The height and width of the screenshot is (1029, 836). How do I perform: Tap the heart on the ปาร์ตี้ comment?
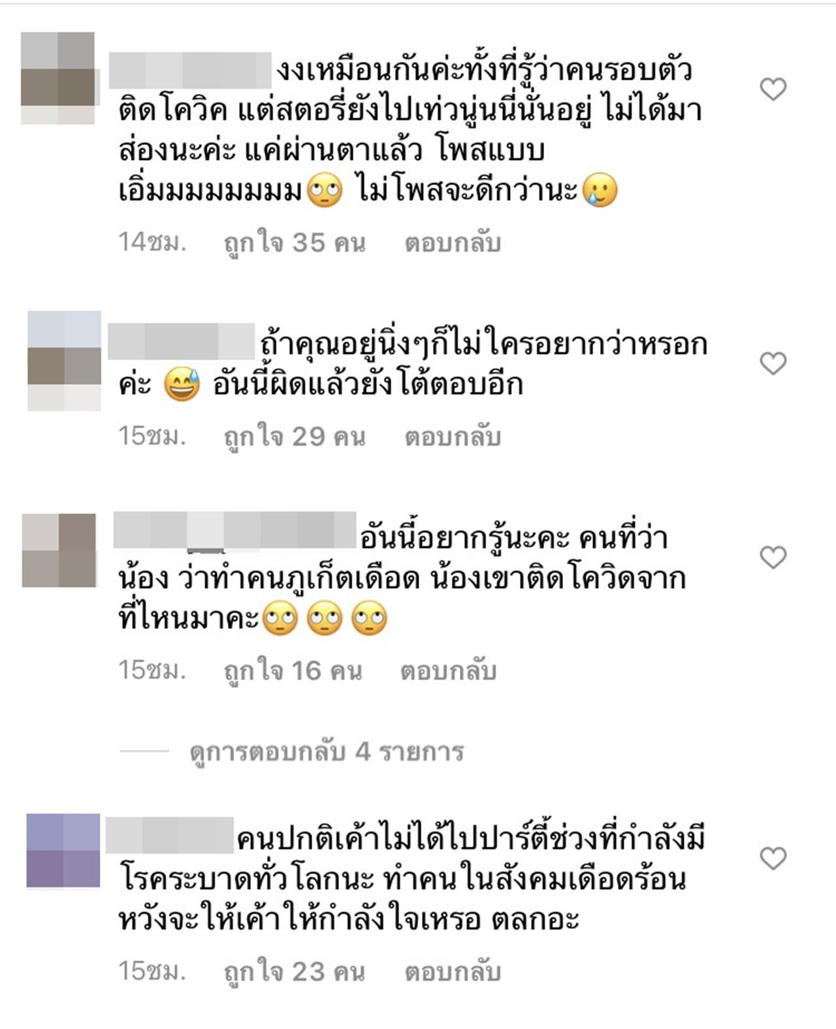click(773, 858)
